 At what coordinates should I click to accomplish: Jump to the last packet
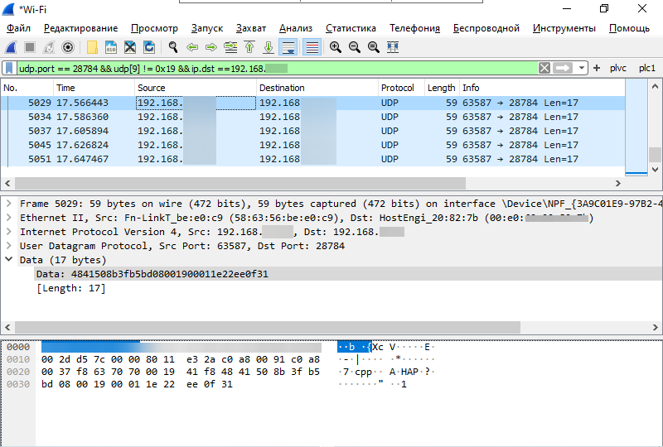point(269,47)
